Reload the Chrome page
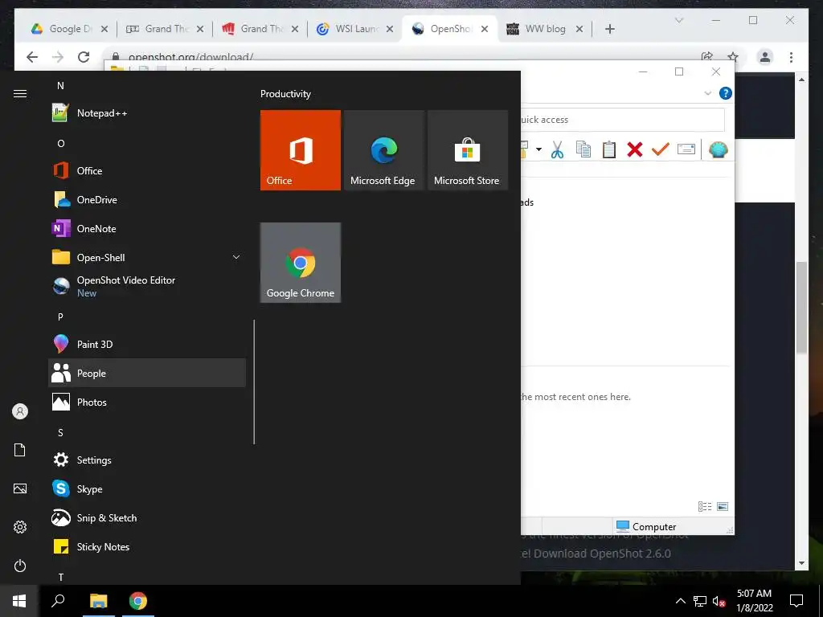 click(84, 57)
